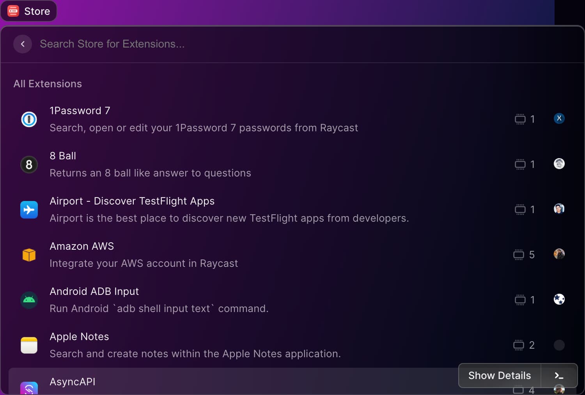Click the Airport airplane icon

click(x=29, y=210)
